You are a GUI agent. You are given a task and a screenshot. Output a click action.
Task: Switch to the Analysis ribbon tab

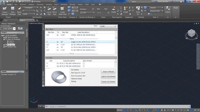[31, 4]
